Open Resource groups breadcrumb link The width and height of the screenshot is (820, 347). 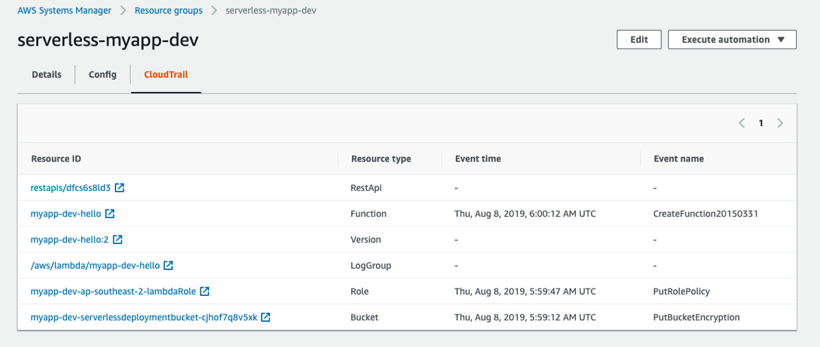click(x=168, y=11)
